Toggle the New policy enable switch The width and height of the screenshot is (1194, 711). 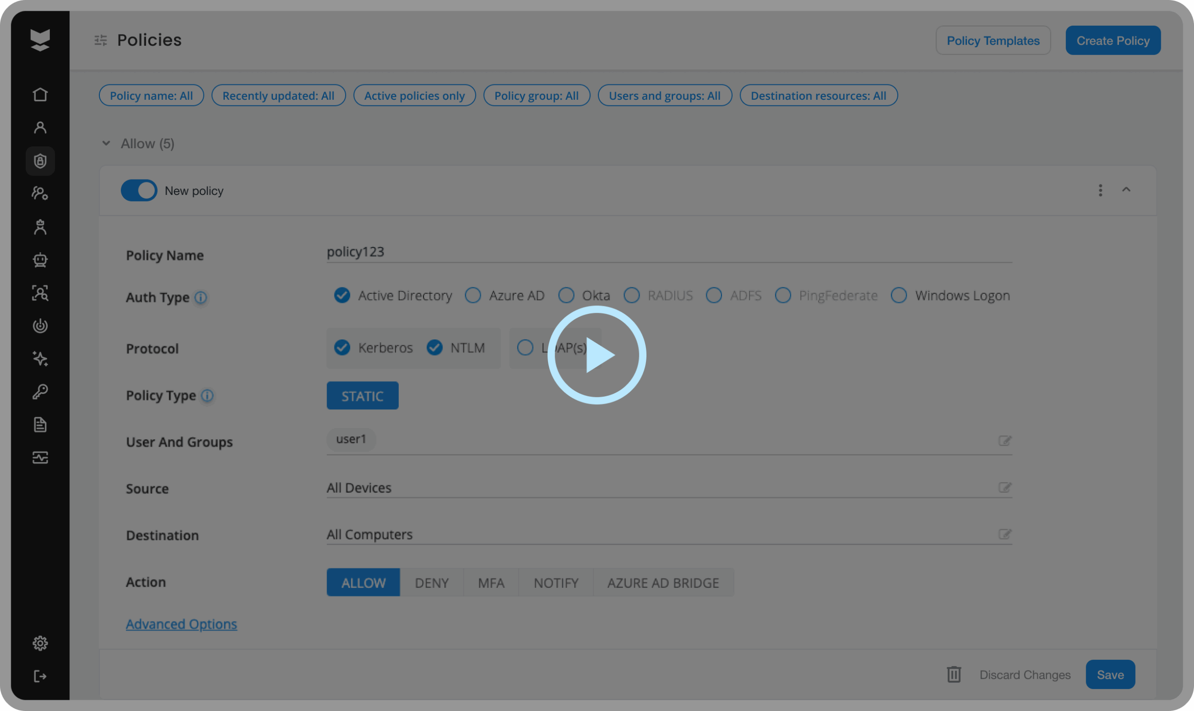[x=139, y=191]
